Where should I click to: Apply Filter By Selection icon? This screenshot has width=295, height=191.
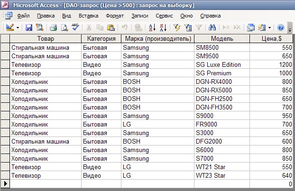[x=176, y=27]
